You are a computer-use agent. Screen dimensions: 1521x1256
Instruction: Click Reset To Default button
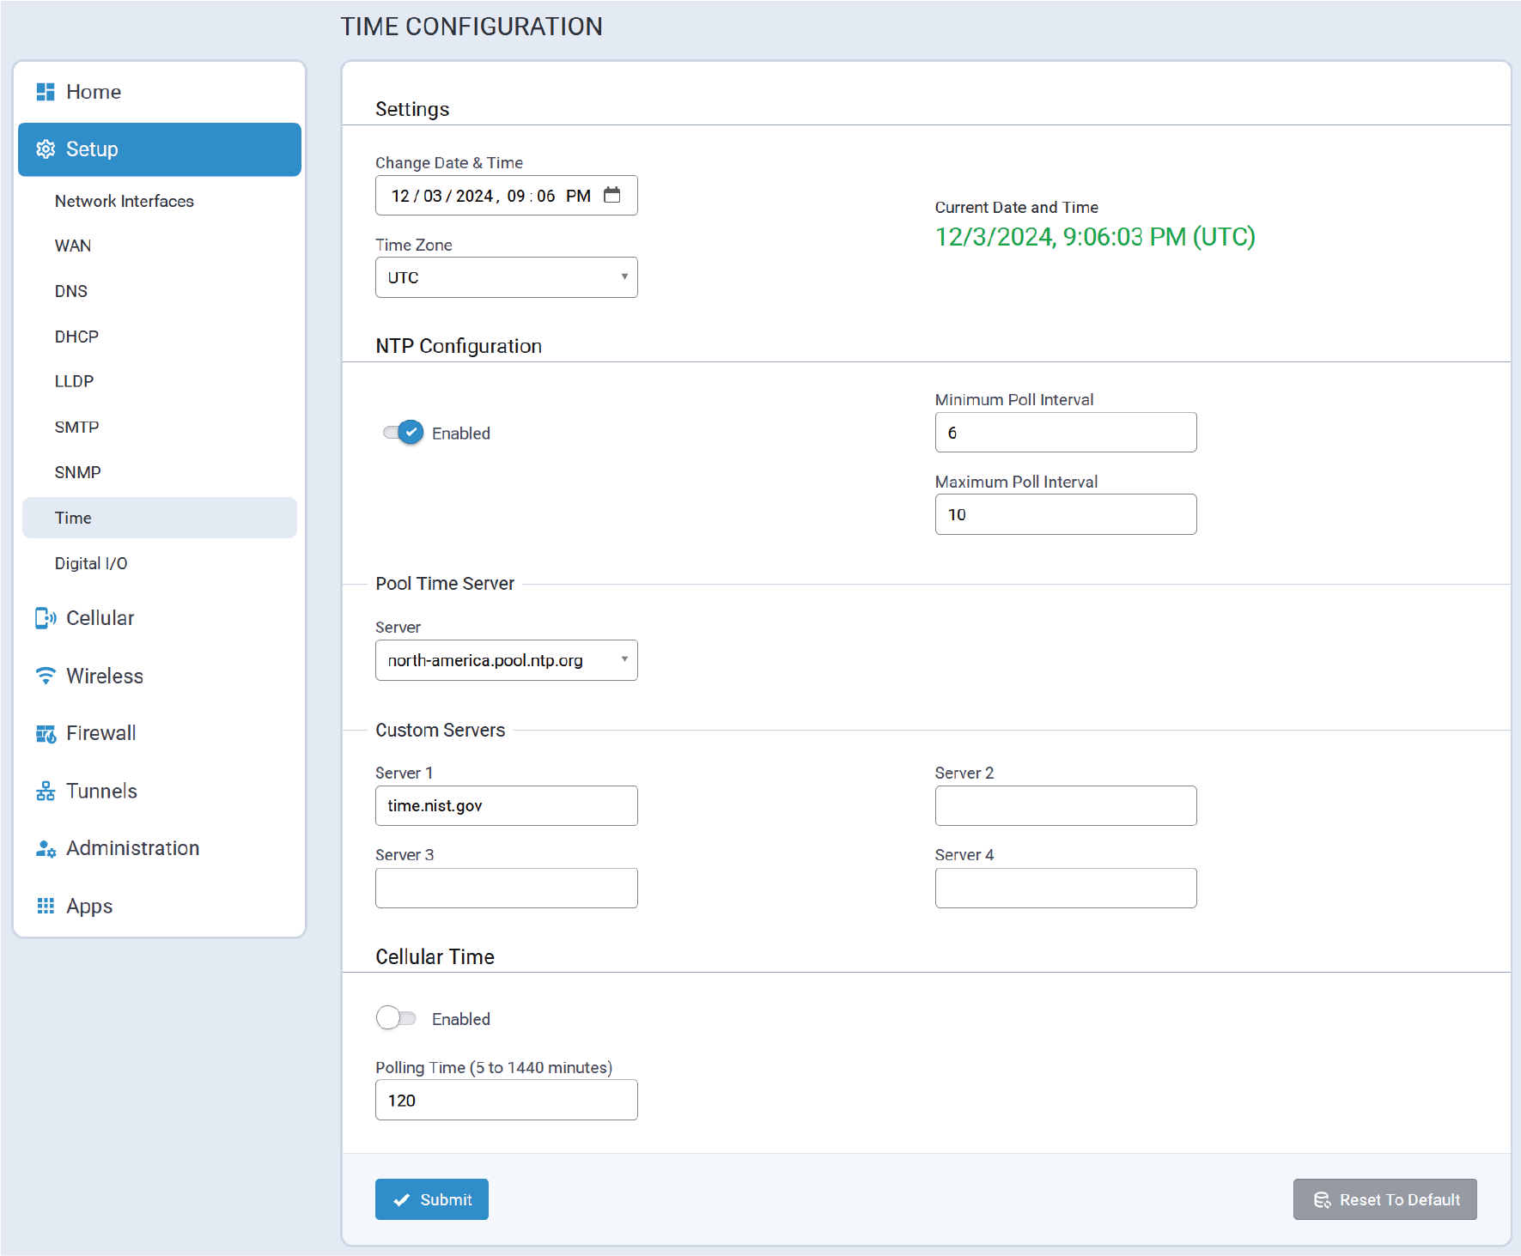pyautogui.click(x=1384, y=1199)
